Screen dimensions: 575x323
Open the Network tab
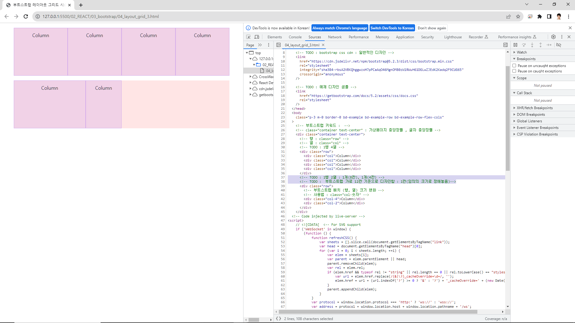(x=335, y=37)
